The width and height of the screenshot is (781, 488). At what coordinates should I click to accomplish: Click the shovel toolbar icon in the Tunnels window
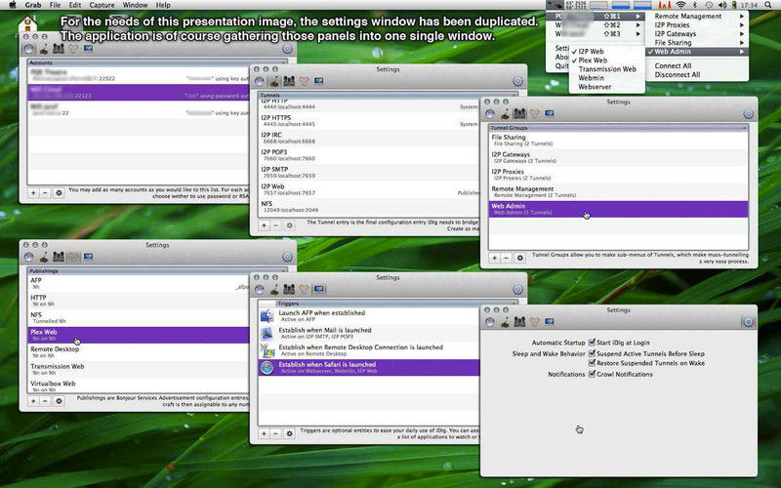click(274, 81)
